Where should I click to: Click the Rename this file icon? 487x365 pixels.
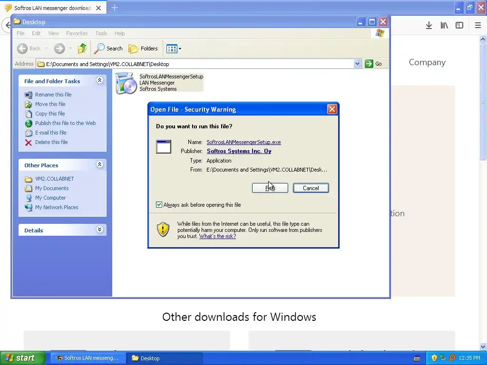tap(29, 95)
